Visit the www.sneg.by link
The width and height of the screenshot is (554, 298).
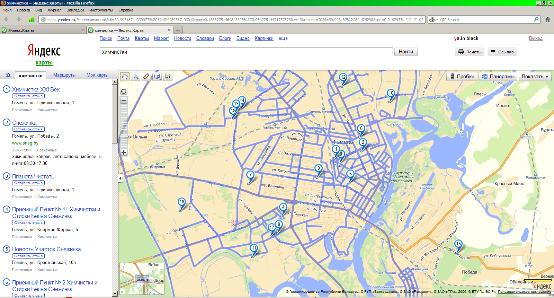tap(25, 143)
